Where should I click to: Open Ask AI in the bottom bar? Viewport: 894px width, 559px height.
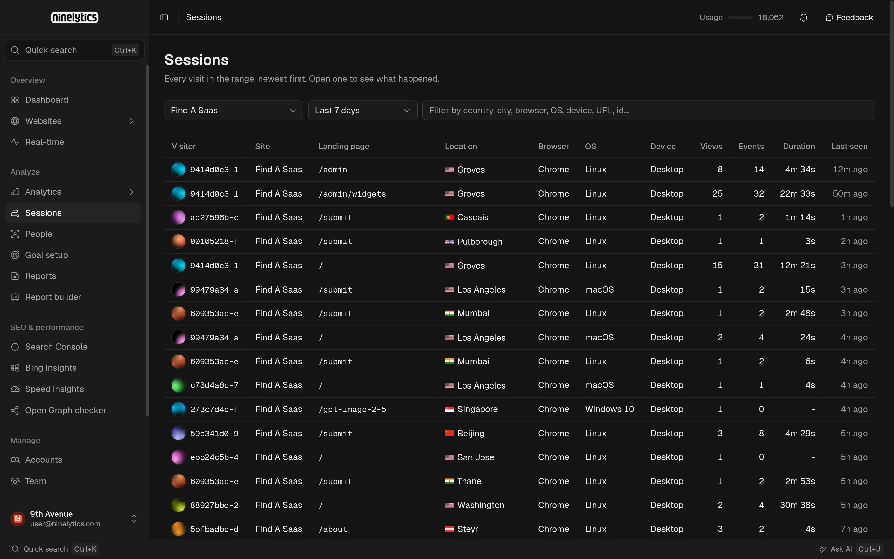pos(850,549)
